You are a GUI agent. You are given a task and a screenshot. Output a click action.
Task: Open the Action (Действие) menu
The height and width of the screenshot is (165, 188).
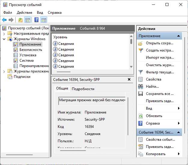24,13
